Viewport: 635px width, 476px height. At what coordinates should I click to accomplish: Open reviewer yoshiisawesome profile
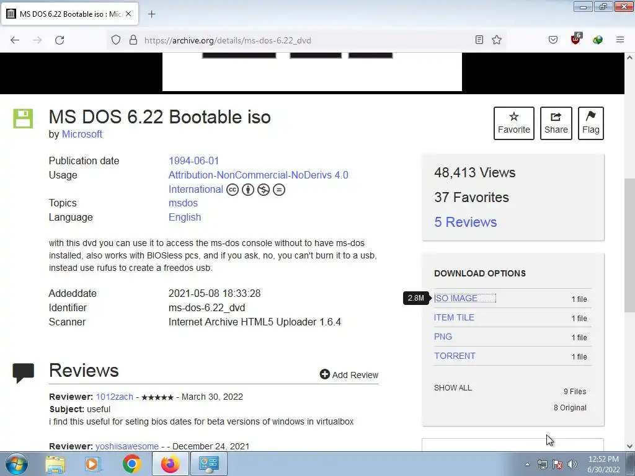(127, 446)
